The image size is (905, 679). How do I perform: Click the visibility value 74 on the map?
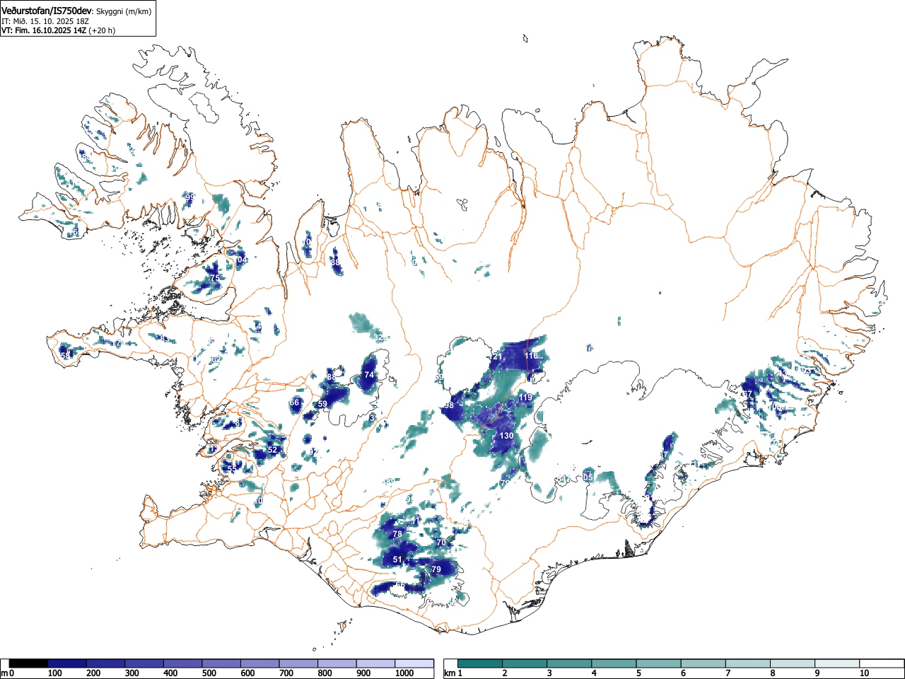tap(368, 375)
